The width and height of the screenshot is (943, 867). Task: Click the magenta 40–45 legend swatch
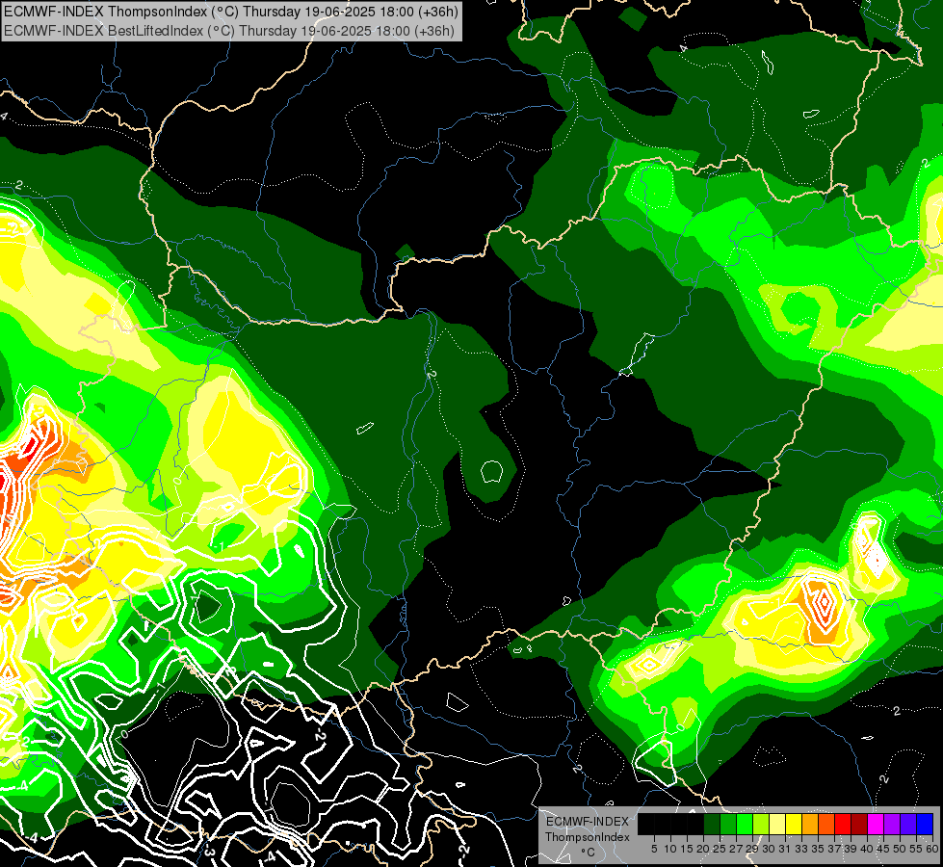[876, 824]
